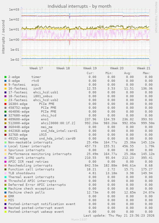The height and width of the screenshot is (223, 159).
Task: Click the Munin 2.0.57 footer text
Action: click(79, 219)
